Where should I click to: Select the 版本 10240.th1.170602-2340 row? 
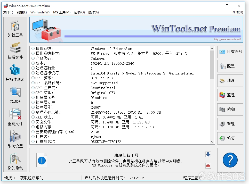[x=120, y=63]
